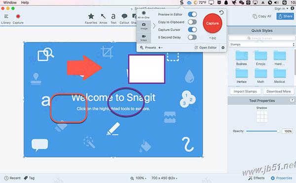Click the Shadow direction grid
296x183 pixels.
(x=262, y=117)
